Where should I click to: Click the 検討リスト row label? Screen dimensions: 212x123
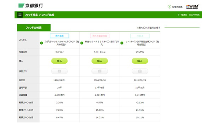[x=23, y=71]
